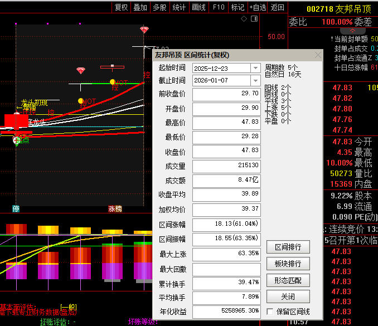Click the diamond outline icon in chart corner

pos(244,19)
